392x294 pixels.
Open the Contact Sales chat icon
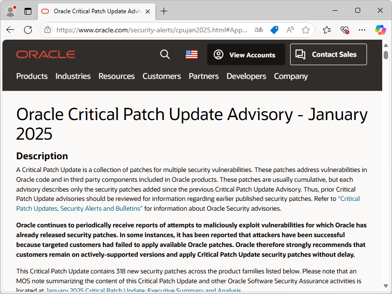[x=300, y=54]
